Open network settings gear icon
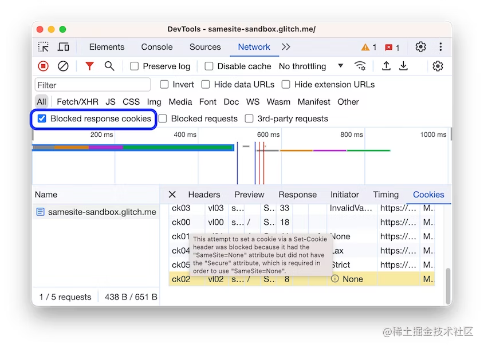The image size is (484, 348). [x=438, y=66]
